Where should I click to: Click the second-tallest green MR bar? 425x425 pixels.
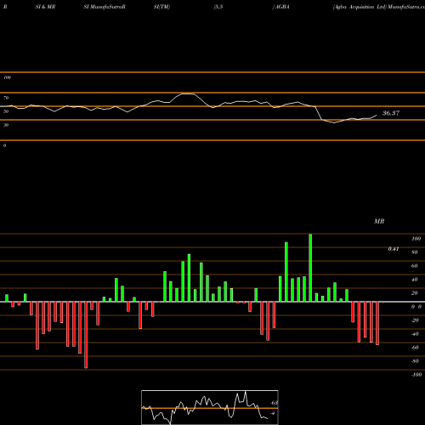[286, 272]
